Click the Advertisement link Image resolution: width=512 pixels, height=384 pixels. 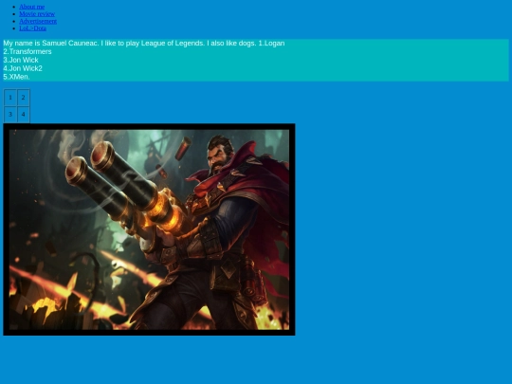[38, 21]
